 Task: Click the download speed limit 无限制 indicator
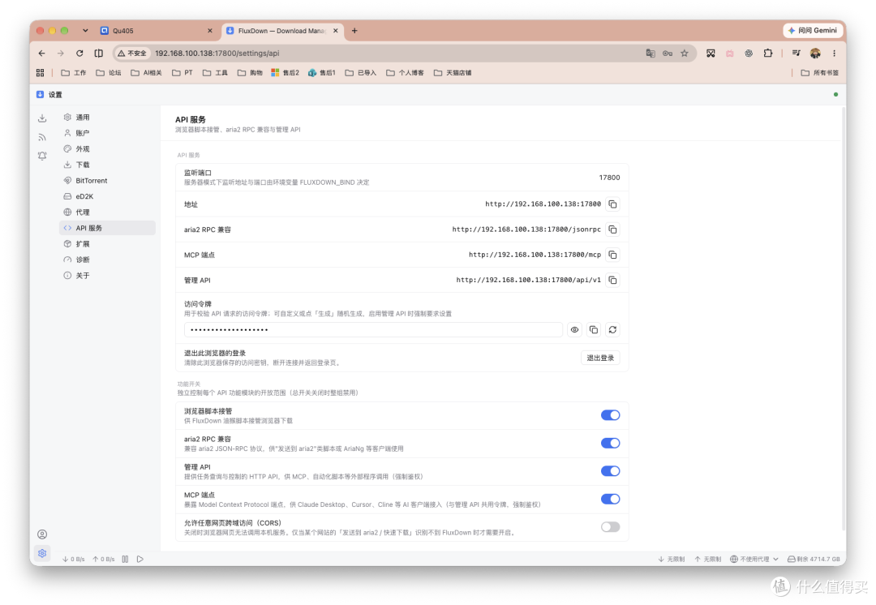(x=672, y=559)
